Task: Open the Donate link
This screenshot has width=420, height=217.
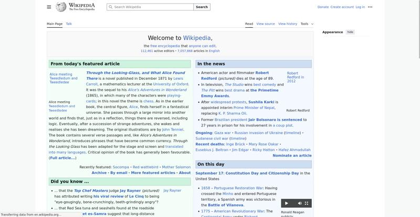Action: pyautogui.click(x=323, y=7)
